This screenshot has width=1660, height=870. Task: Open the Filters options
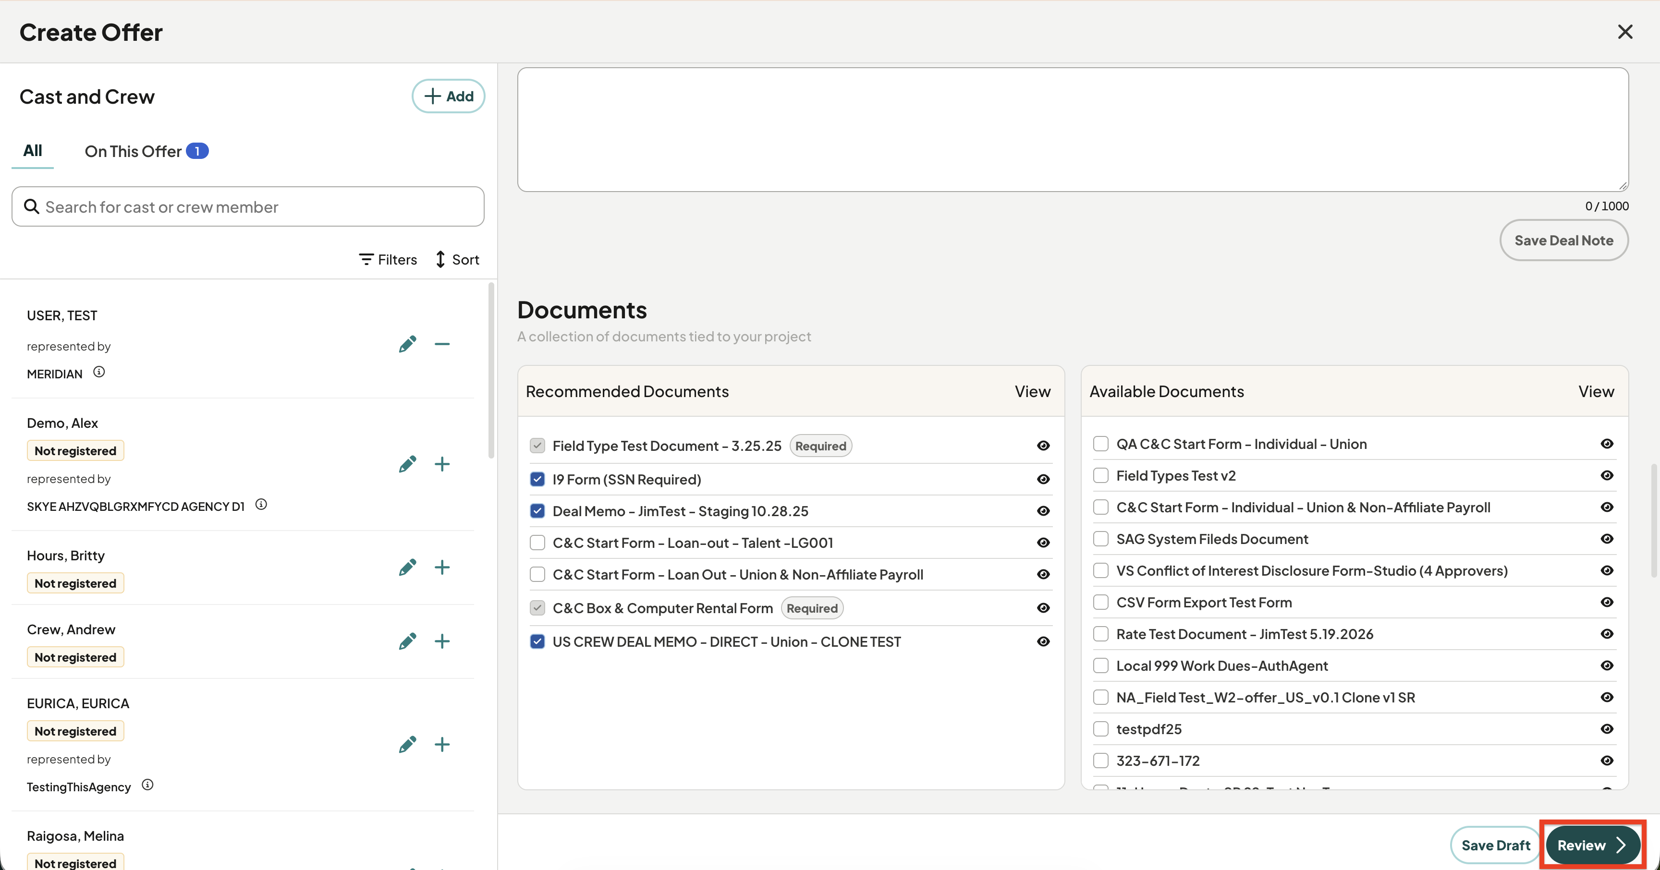[x=388, y=260]
